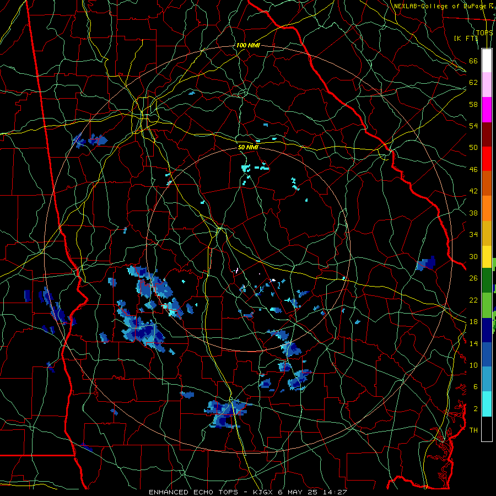Click the "14" legend value
Viewport: 496px width, 496px height.
click(x=473, y=343)
